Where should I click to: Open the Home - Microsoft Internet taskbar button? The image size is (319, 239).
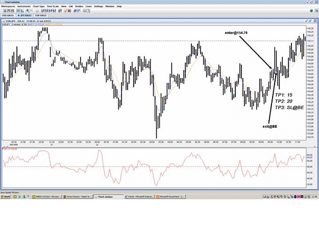139,197
